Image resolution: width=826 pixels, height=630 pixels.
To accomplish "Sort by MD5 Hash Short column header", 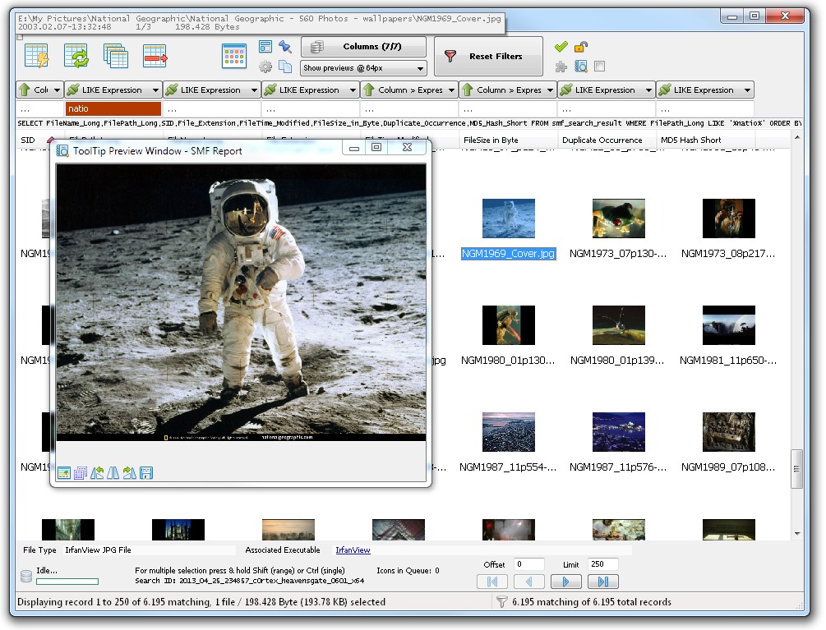I will pos(705,140).
